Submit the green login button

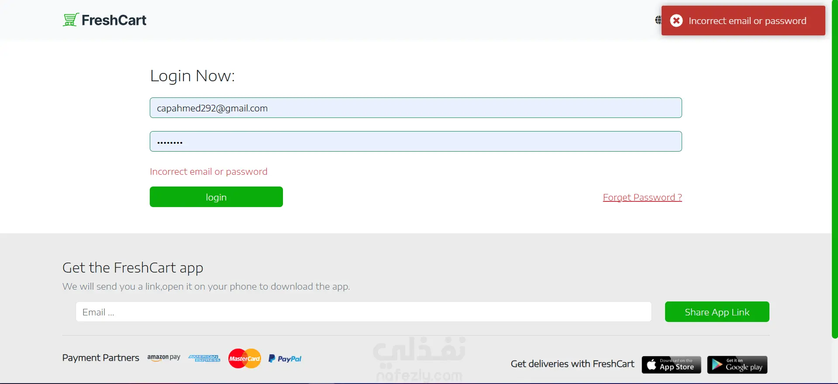[216, 197]
